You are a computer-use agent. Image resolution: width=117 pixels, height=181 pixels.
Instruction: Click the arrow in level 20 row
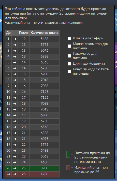15,151
